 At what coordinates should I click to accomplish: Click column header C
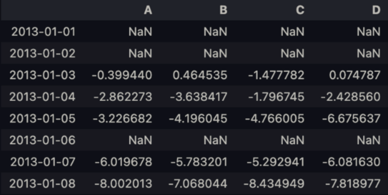[x=300, y=10]
